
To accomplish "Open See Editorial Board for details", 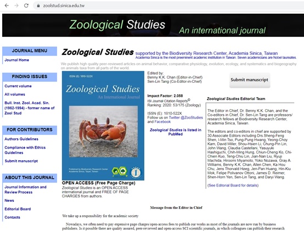I will (233, 185).
